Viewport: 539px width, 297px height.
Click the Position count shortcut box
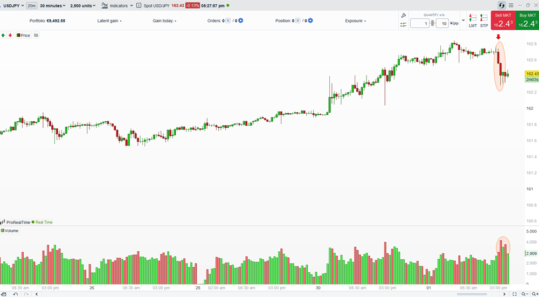point(298,20)
